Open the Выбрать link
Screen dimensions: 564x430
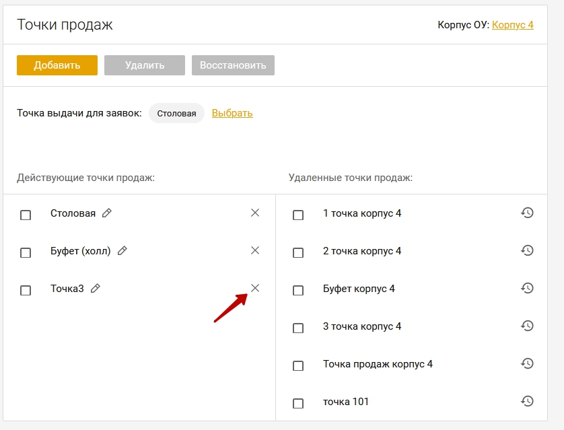pos(232,113)
